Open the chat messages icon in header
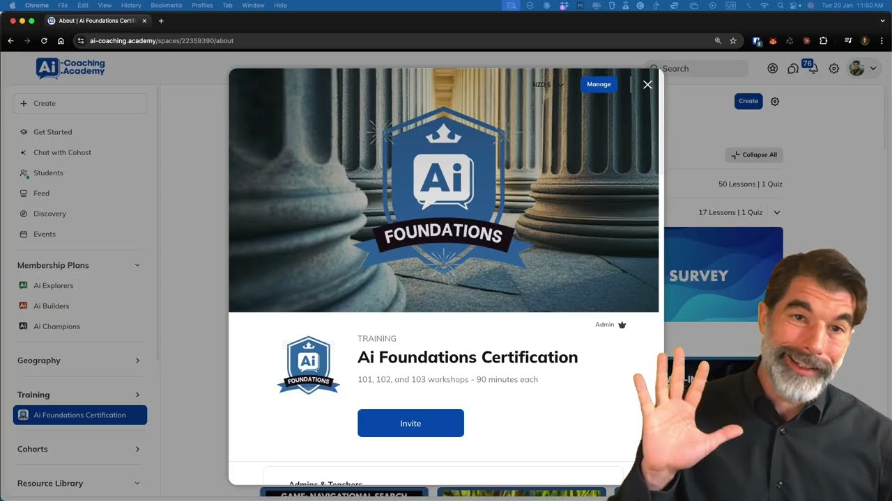Screen dimensions: 892x501 tap(793, 68)
